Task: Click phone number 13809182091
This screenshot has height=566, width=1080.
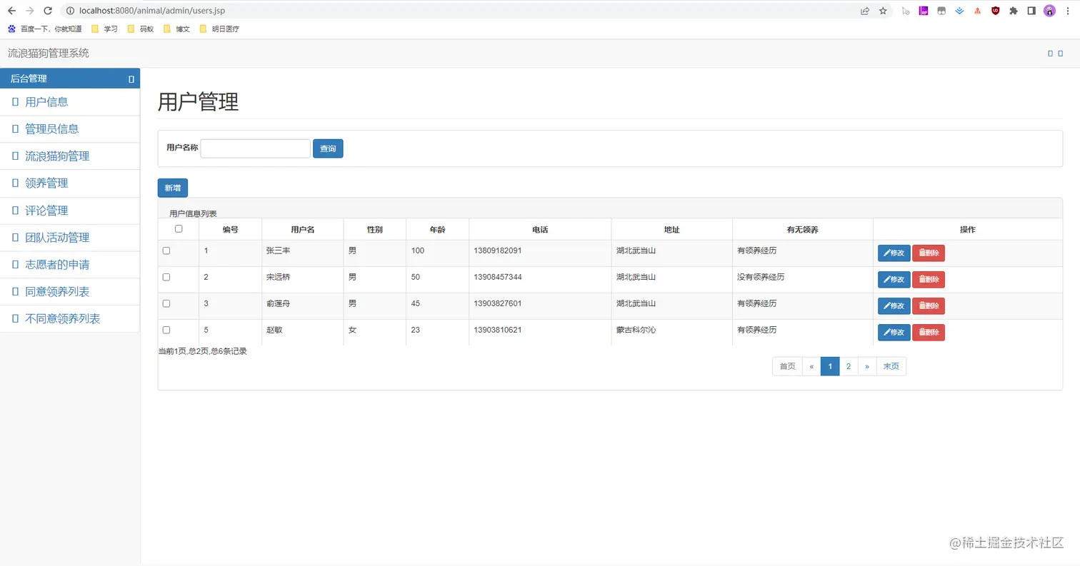Action: [498, 251]
